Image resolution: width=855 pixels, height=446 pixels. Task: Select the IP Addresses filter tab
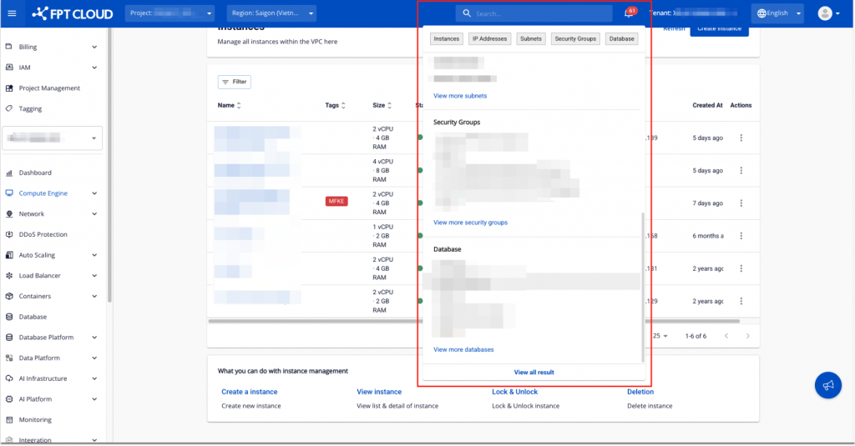point(489,39)
